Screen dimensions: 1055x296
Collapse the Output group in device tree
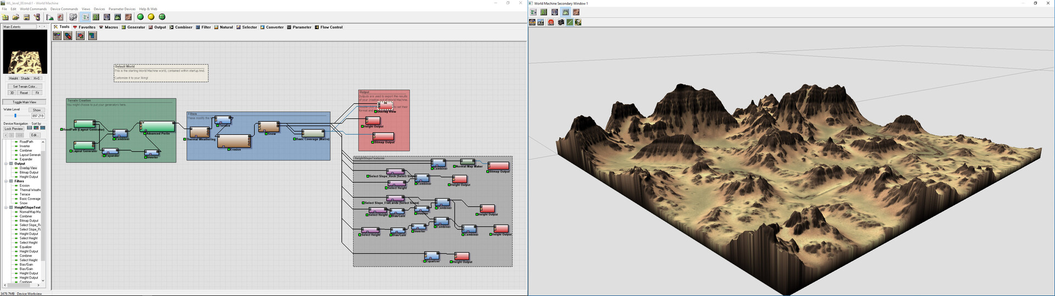tap(6, 163)
